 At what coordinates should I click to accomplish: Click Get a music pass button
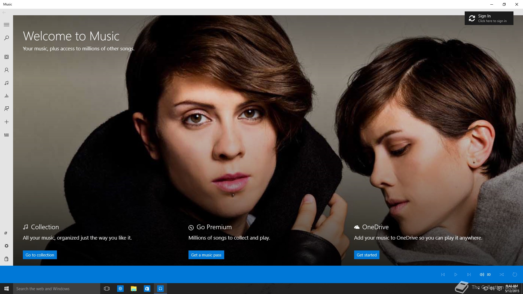coord(206,255)
